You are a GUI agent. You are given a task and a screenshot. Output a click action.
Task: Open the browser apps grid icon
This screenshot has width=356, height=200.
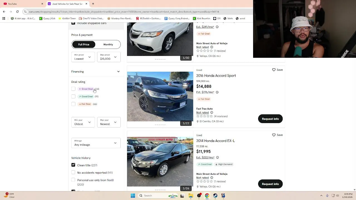[4, 19]
